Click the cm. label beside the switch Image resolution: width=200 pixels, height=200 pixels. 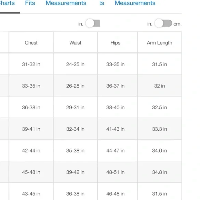click(178, 24)
